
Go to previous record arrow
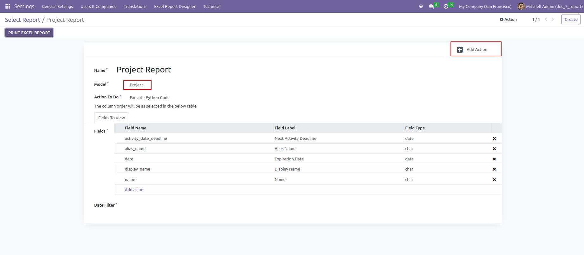click(546, 19)
